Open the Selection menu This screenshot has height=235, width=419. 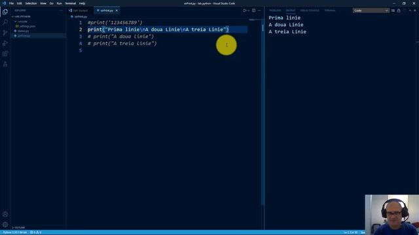coord(31,3)
